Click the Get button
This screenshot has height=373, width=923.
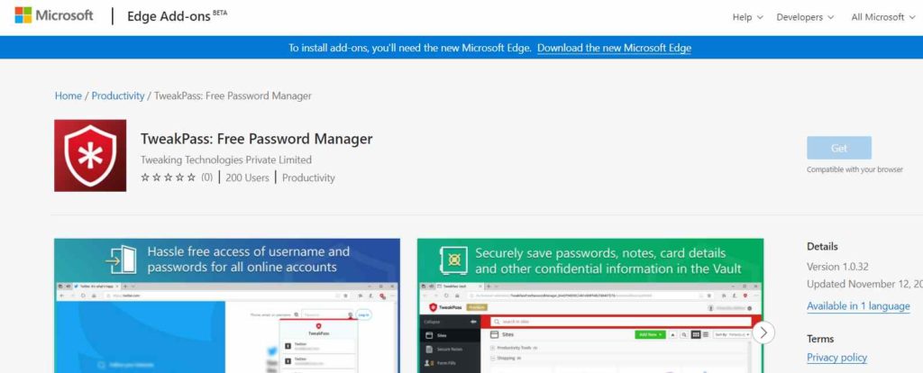(x=839, y=149)
